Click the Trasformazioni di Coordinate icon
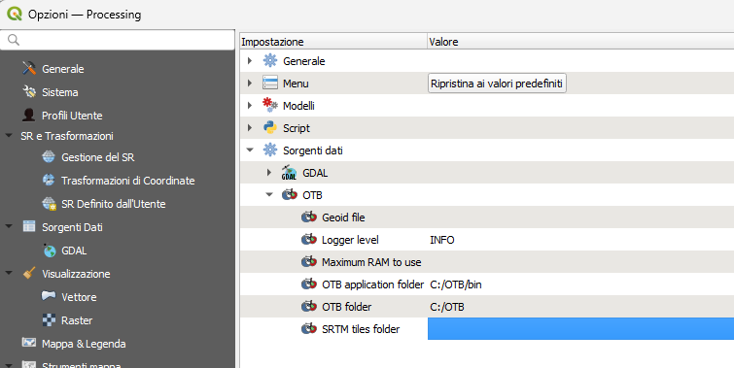 [x=49, y=180]
